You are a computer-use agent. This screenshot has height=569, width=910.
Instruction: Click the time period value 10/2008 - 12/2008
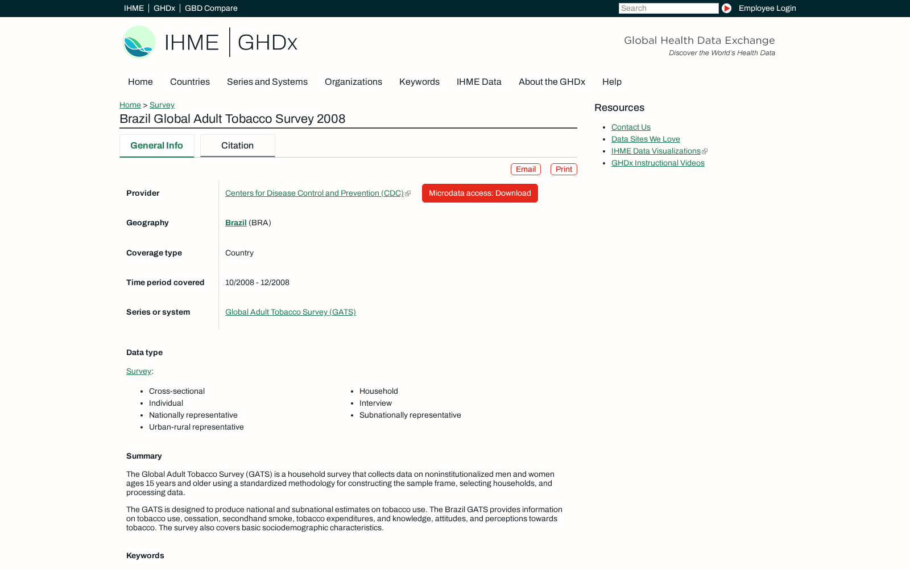tap(257, 283)
